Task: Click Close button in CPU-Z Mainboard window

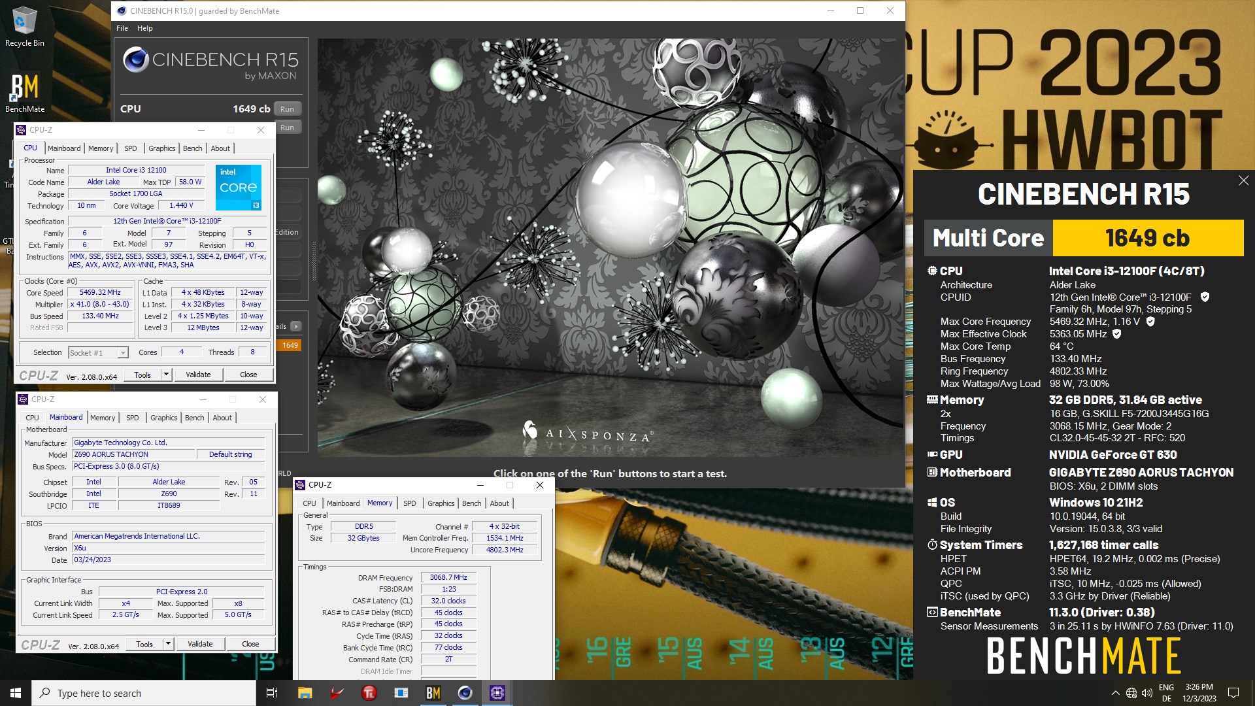Action: (250, 644)
